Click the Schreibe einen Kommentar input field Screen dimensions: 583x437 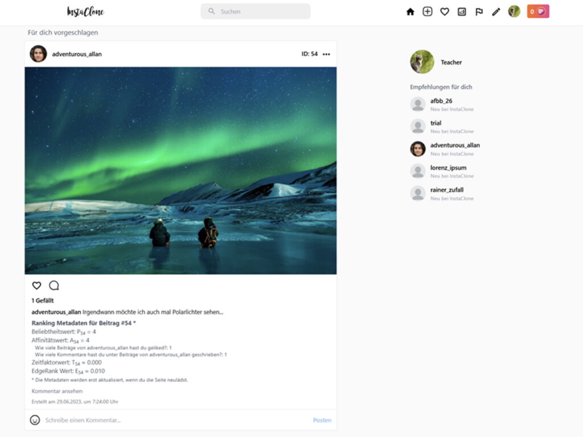click(x=171, y=420)
